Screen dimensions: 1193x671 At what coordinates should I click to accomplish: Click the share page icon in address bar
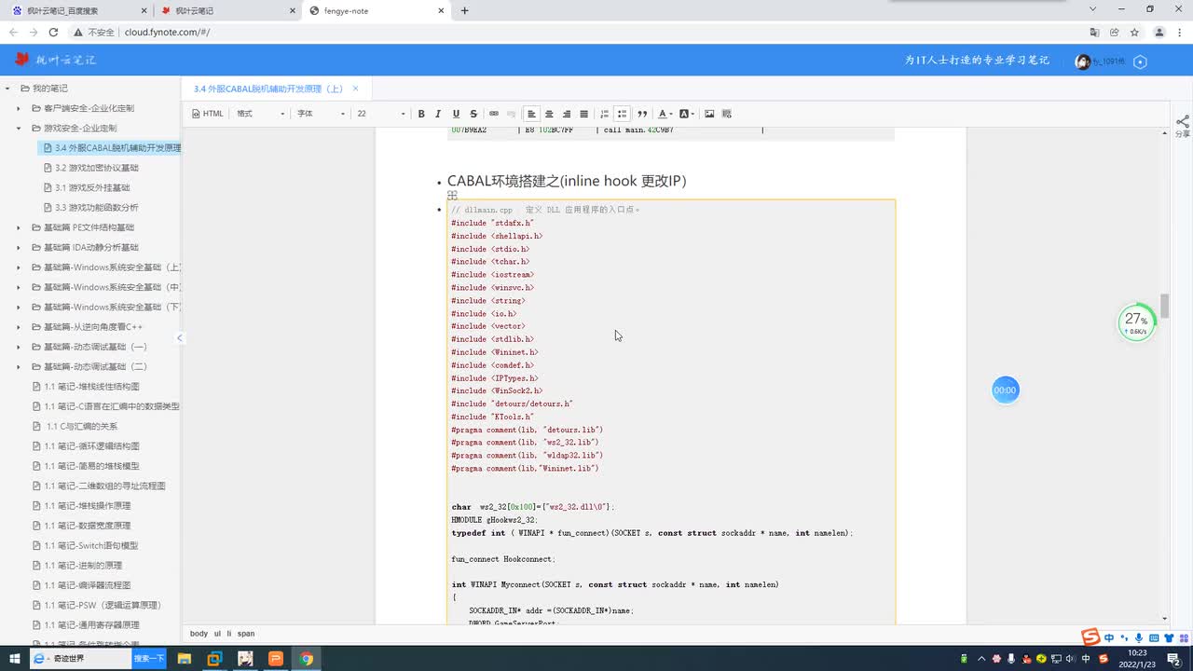point(1115,32)
